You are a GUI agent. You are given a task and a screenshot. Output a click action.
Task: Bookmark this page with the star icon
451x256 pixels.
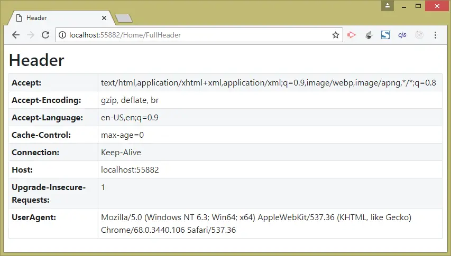tap(335, 35)
